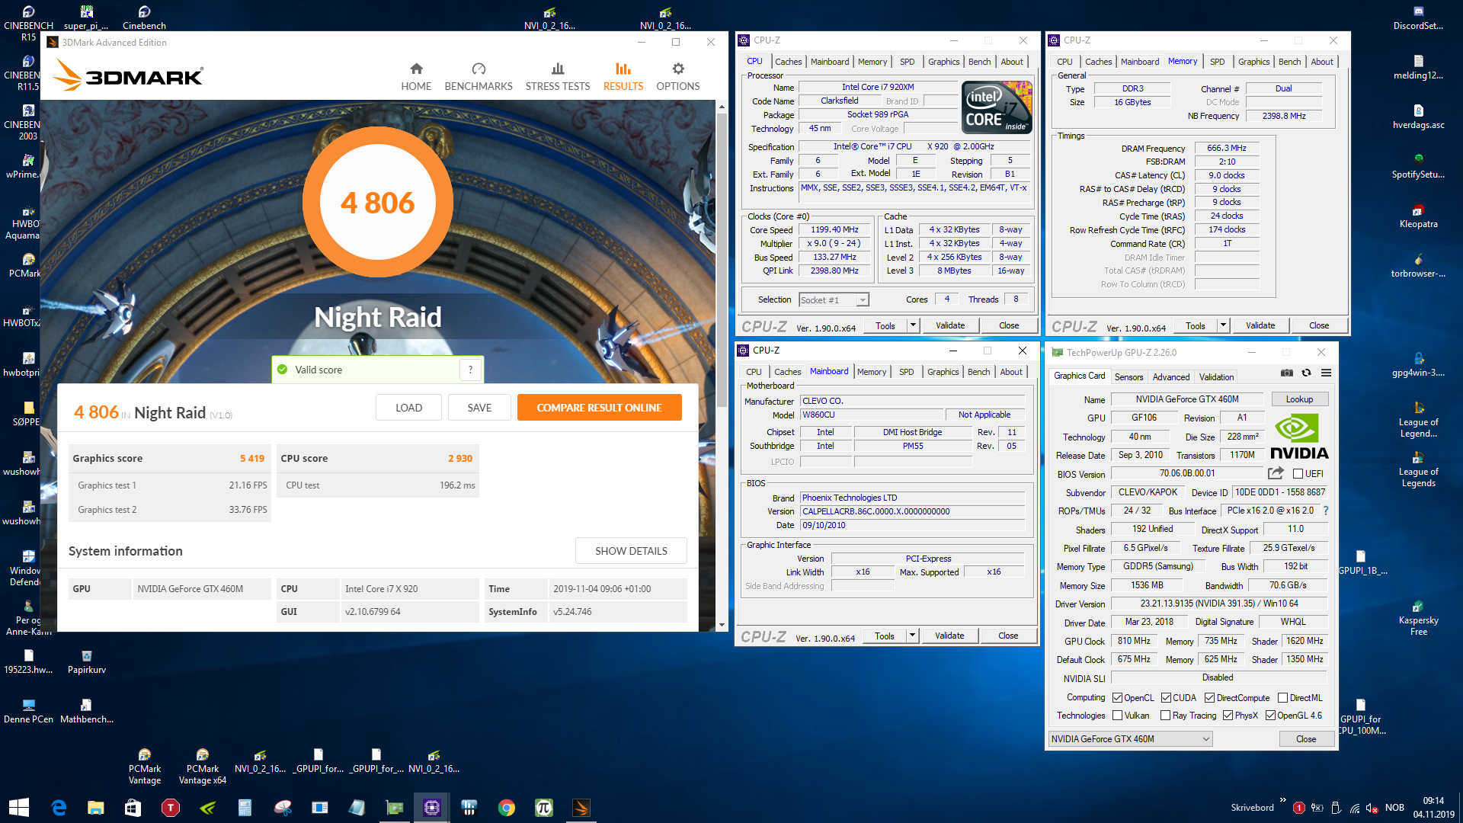Click the Close button in GPU-Z
The height and width of the screenshot is (823, 1463).
click(x=1306, y=739)
